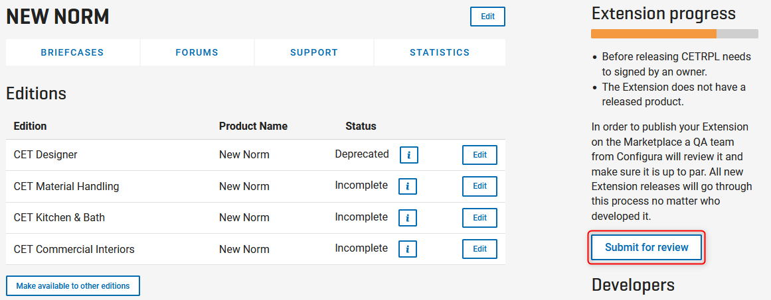Open info icon for CET Designer edition
The width and height of the screenshot is (771, 300).
(408, 156)
